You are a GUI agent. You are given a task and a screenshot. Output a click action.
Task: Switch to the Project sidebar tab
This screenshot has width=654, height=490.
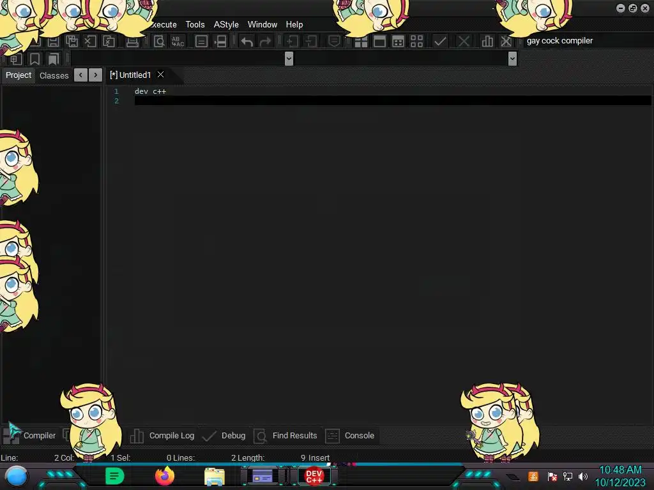click(x=19, y=75)
